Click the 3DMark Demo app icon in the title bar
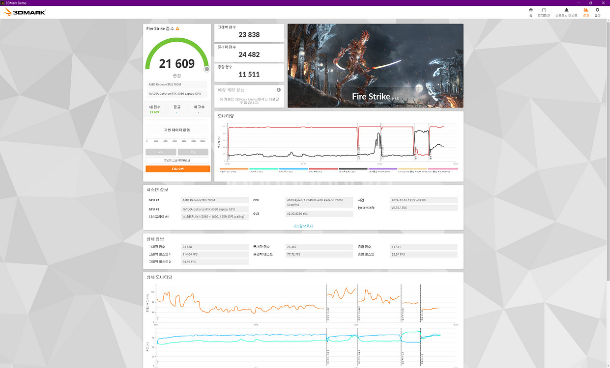This screenshot has width=610, height=368. 2,2
